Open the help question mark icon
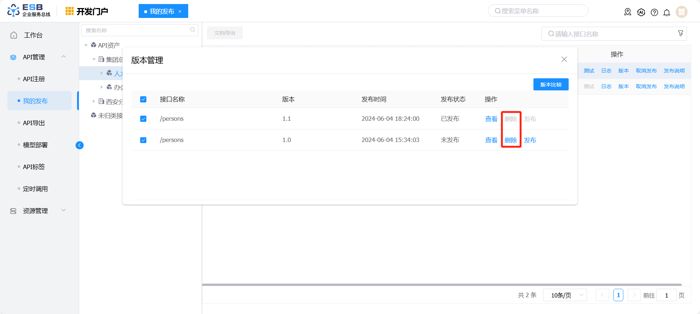This screenshot has height=314, width=700. (x=654, y=12)
